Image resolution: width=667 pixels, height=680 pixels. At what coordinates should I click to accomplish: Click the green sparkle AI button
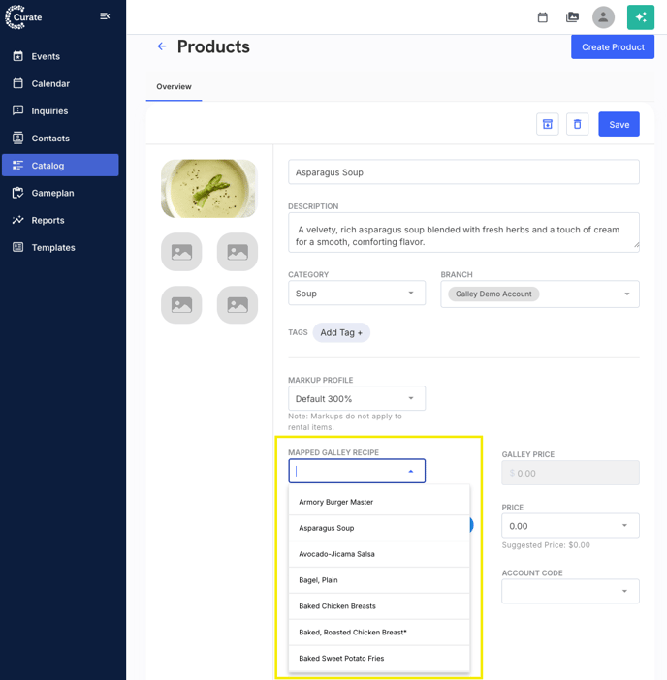pos(641,17)
